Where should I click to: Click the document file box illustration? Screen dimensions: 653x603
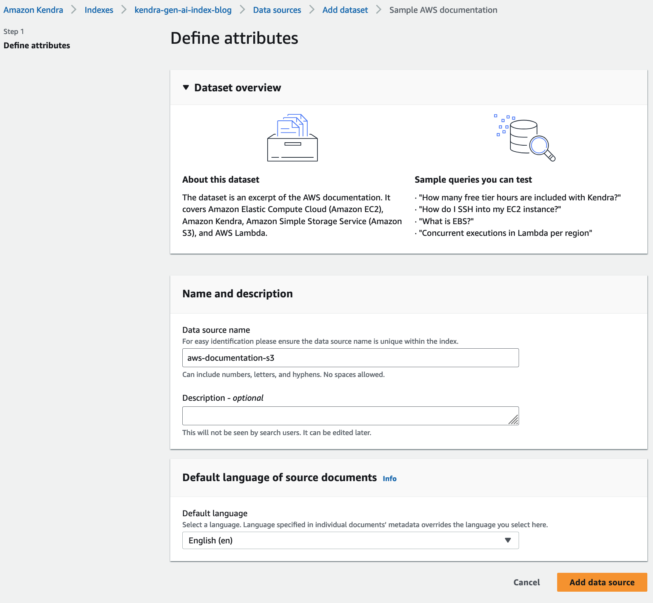coord(293,138)
